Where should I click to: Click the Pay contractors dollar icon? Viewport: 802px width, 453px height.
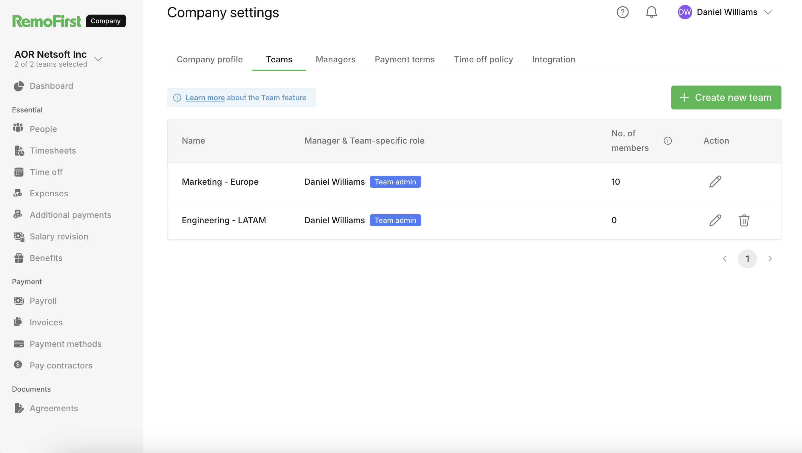(18, 365)
